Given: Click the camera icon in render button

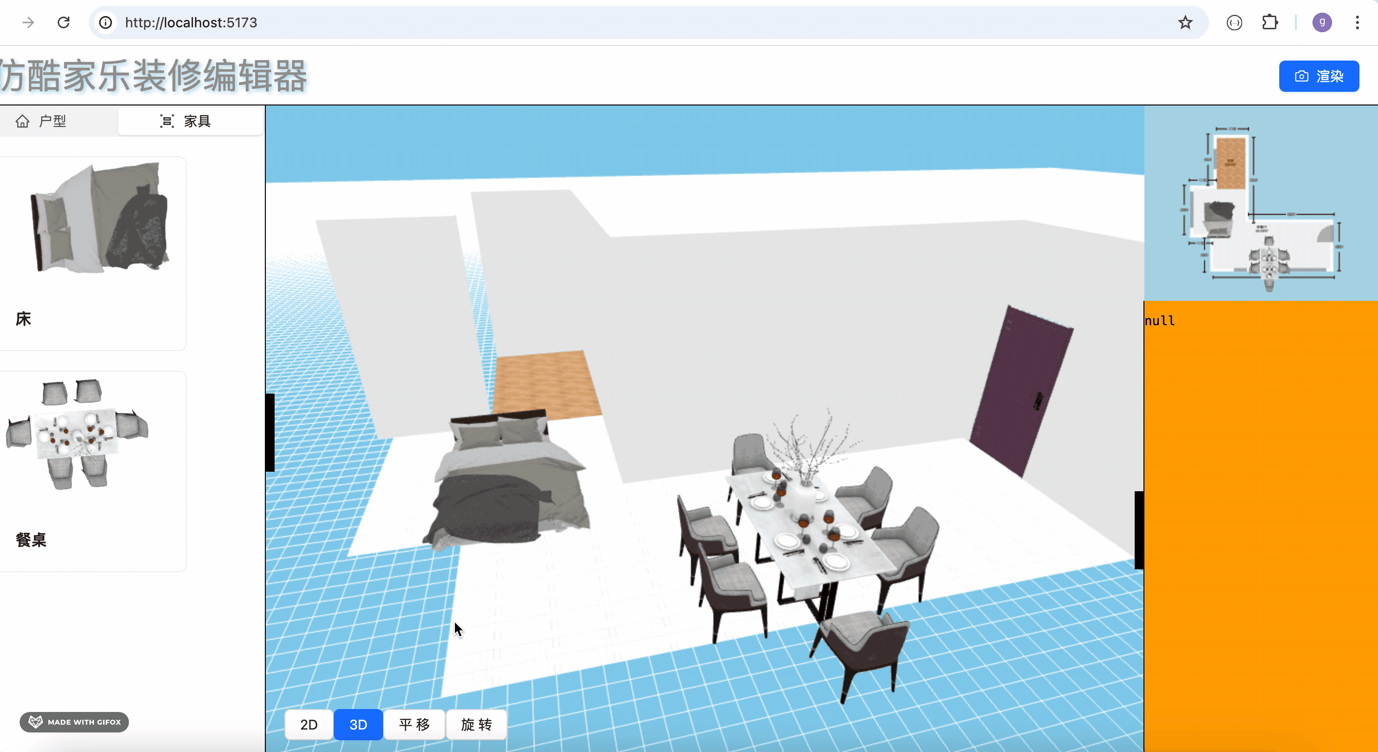Looking at the screenshot, I should pos(1301,77).
